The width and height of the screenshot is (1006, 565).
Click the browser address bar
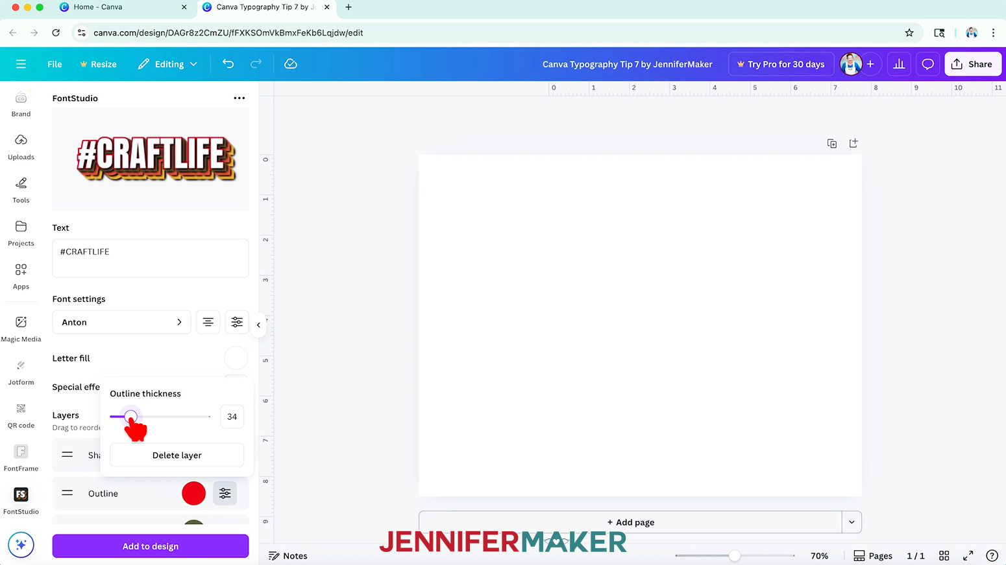click(487, 32)
